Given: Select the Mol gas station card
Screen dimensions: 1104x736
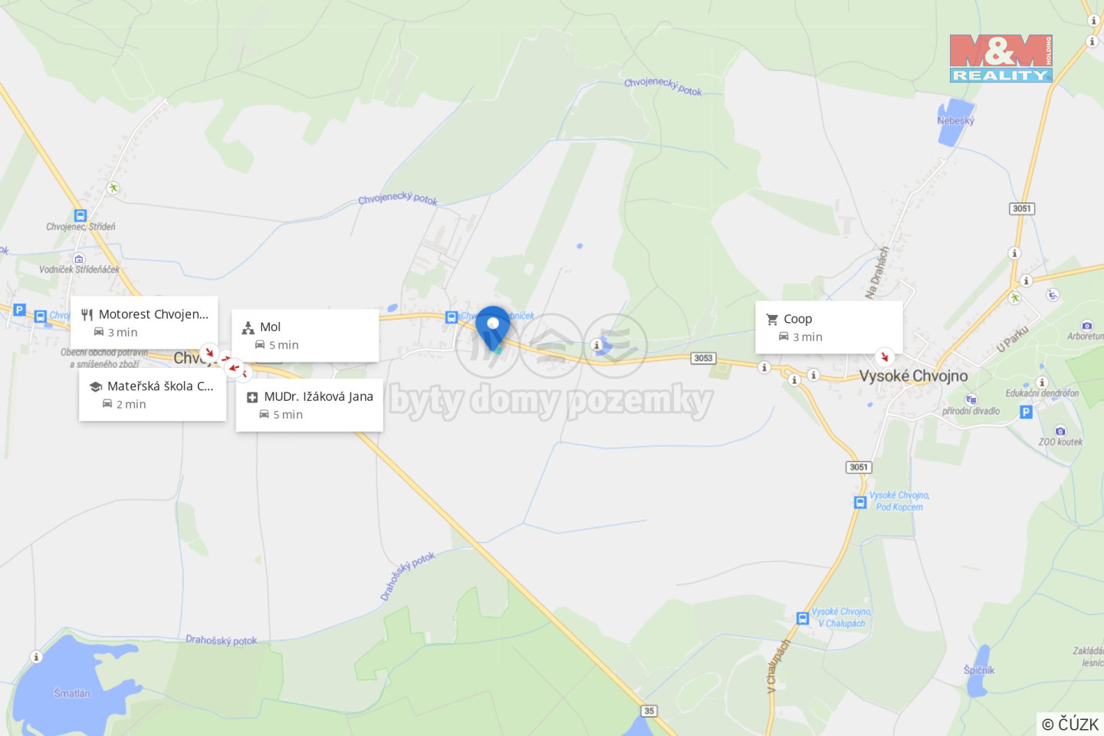Looking at the screenshot, I should [305, 336].
